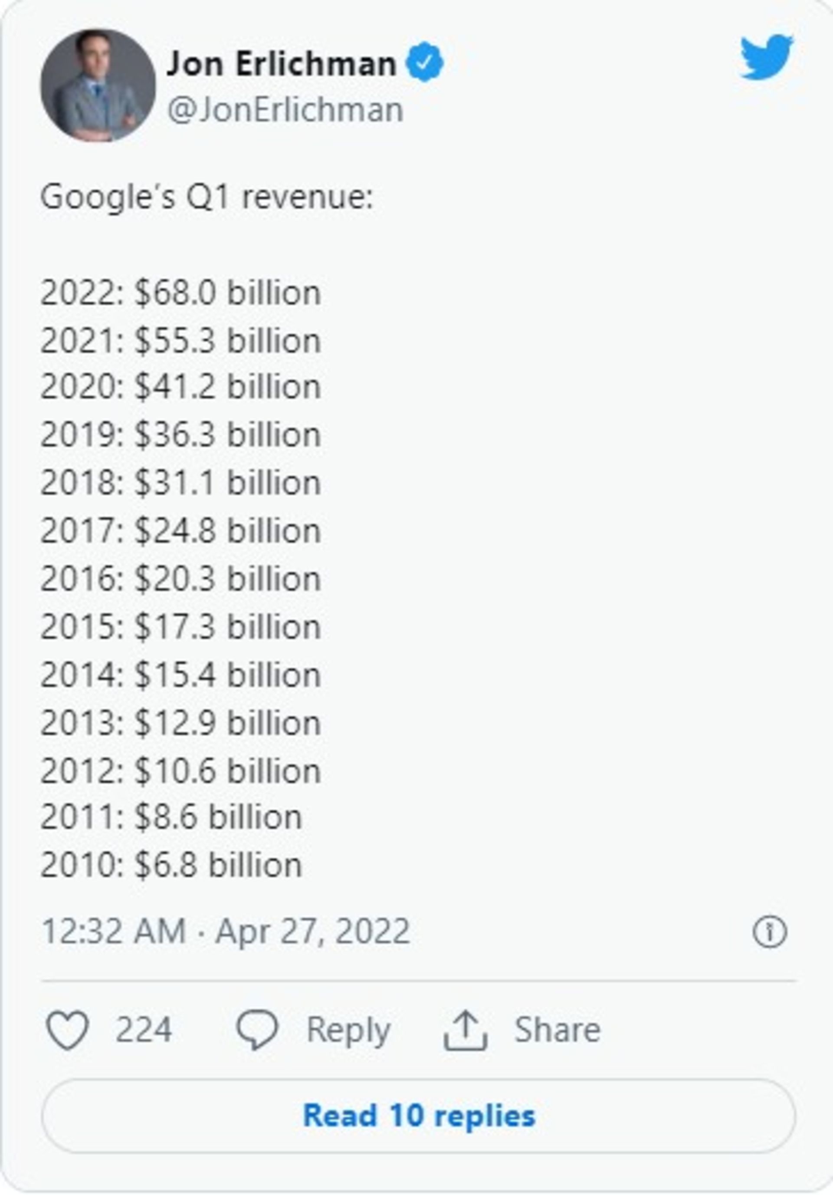Click the 2013: $12.9 billion line

click(x=180, y=723)
